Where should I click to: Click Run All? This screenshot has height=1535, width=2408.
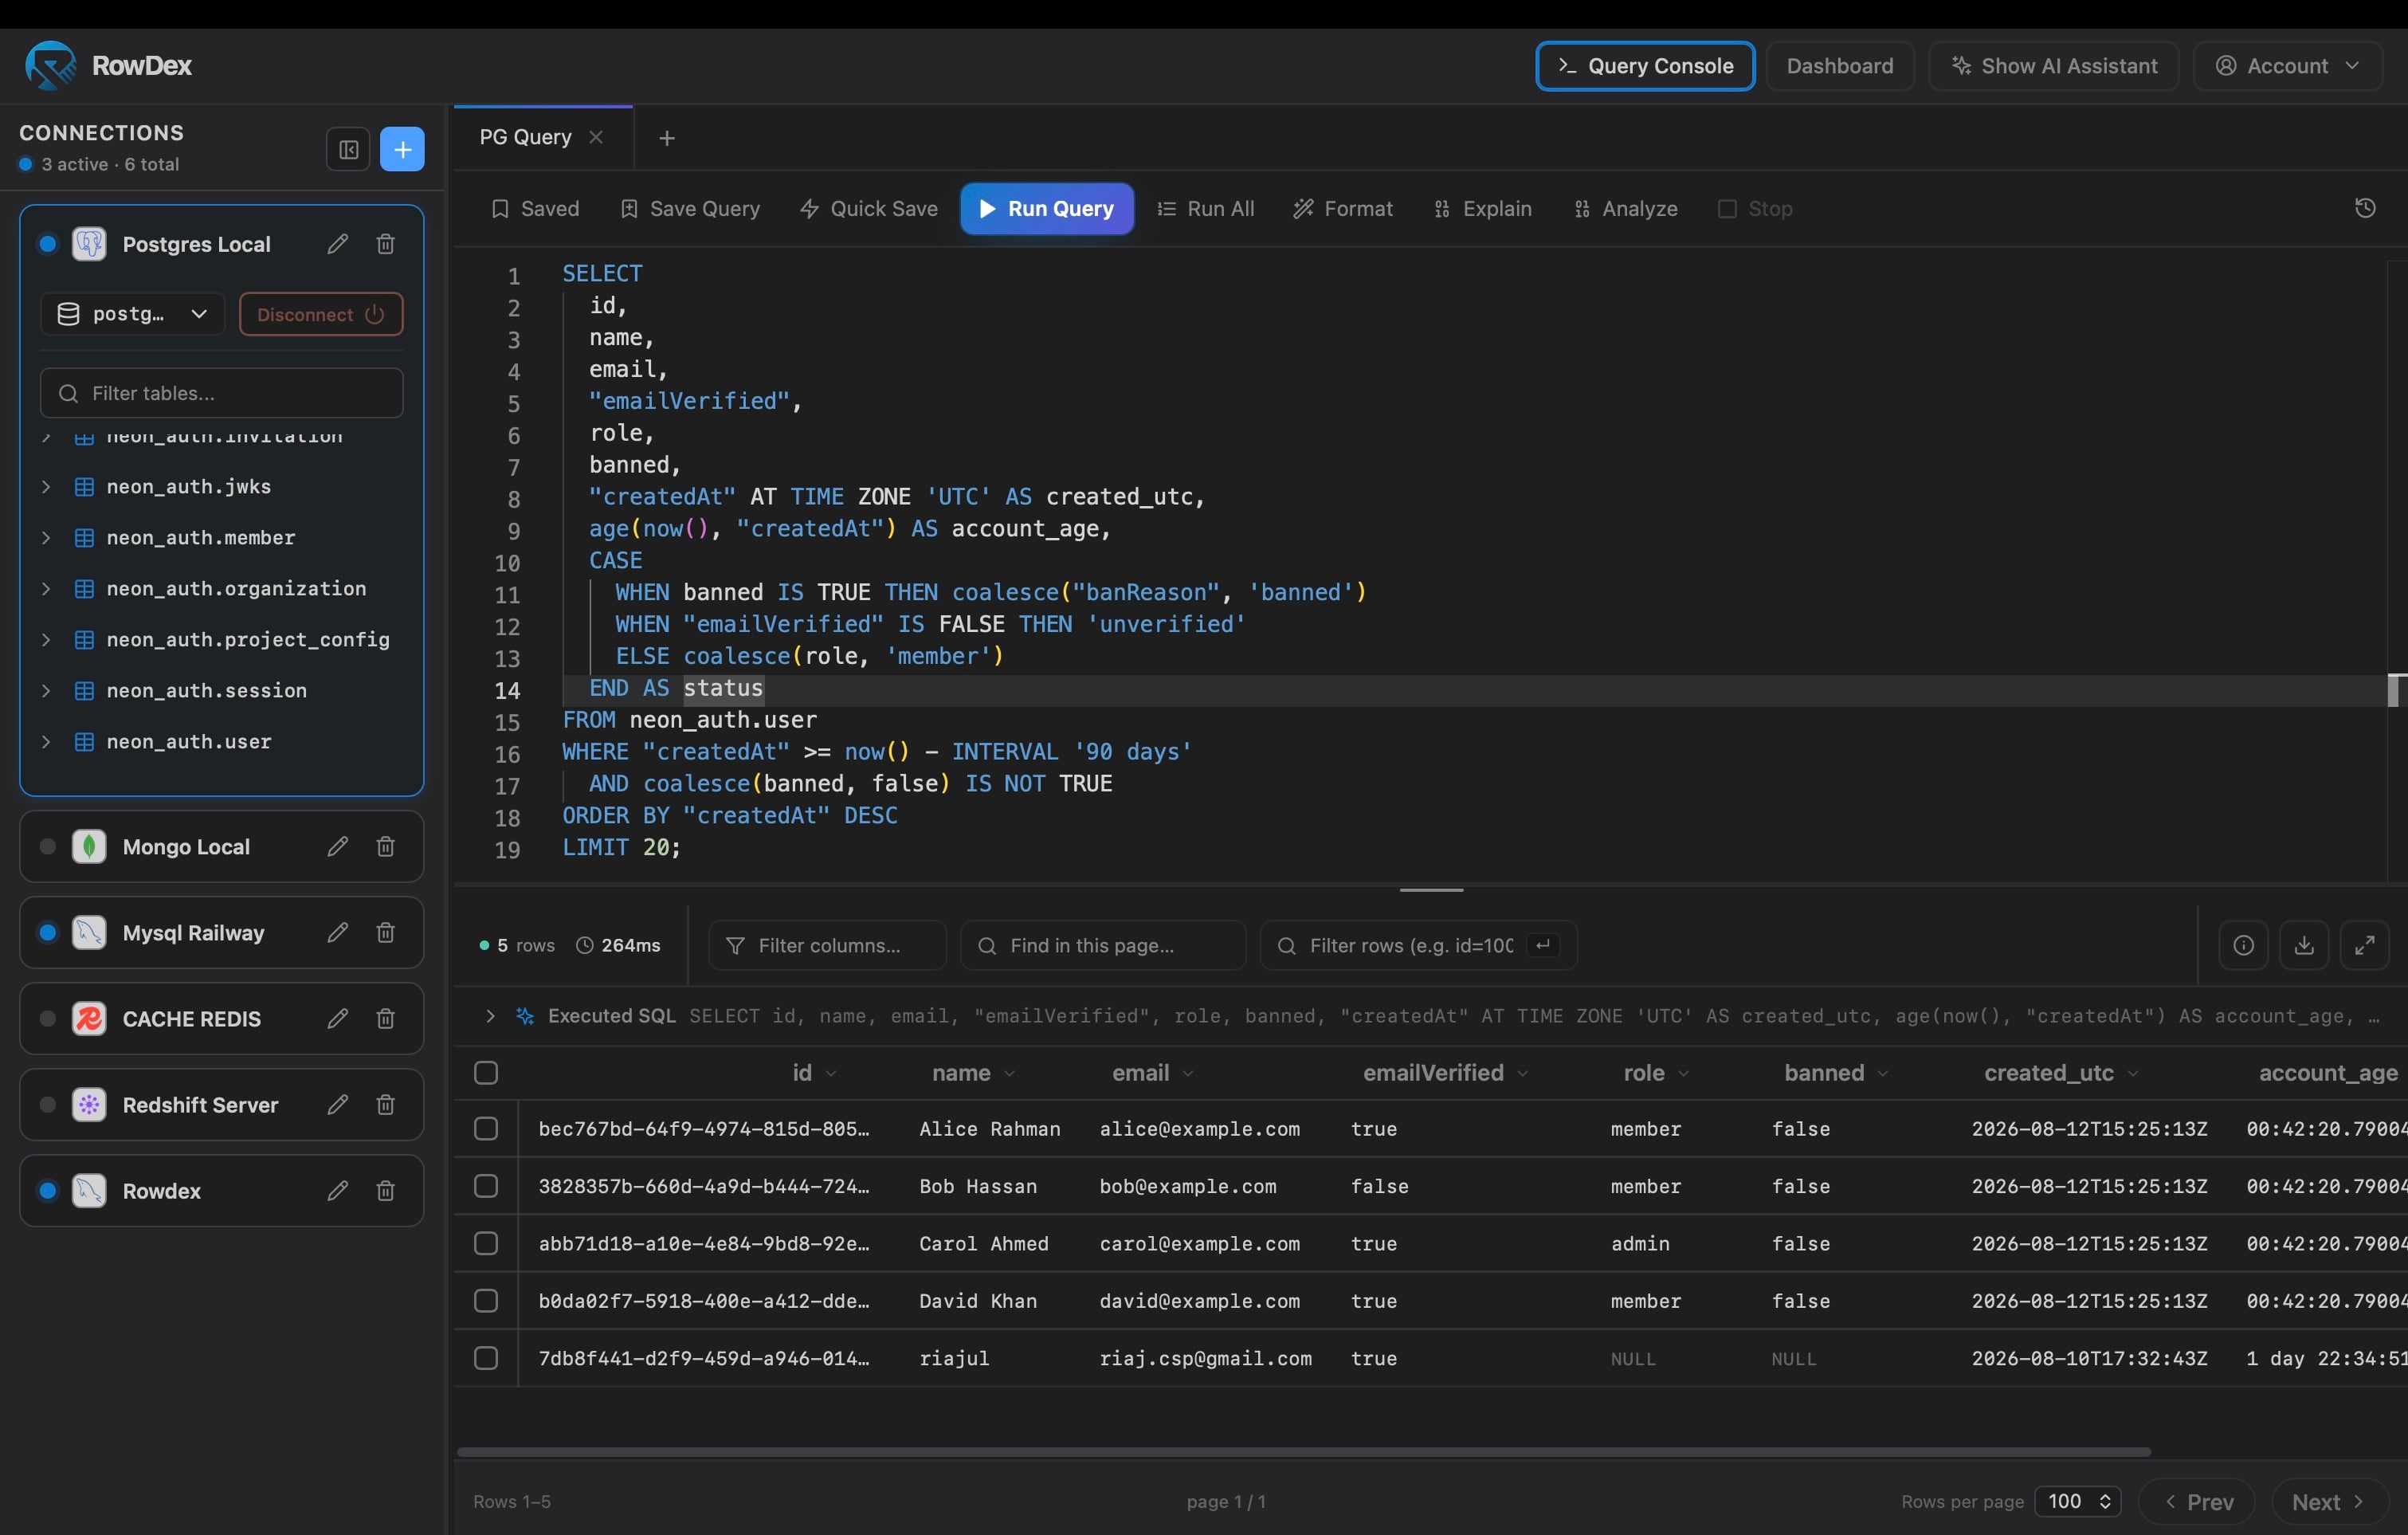coord(1206,209)
